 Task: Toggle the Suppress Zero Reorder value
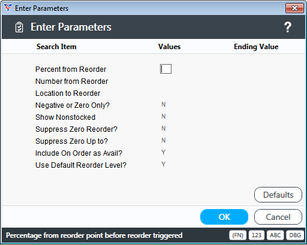(x=164, y=128)
